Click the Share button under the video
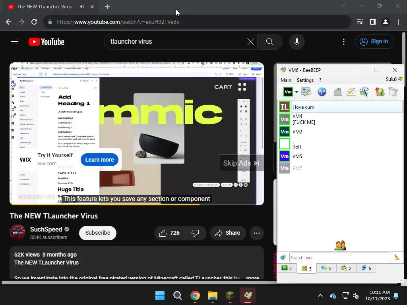This screenshot has height=305, width=407. [227, 233]
